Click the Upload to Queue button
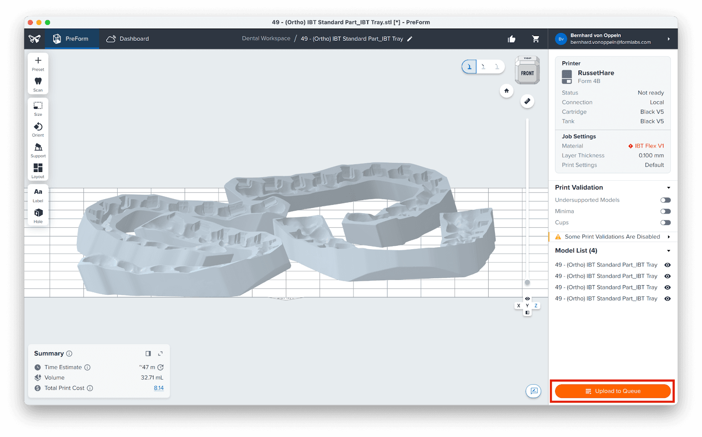Viewport: 702px width, 437px height. pyautogui.click(x=612, y=391)
